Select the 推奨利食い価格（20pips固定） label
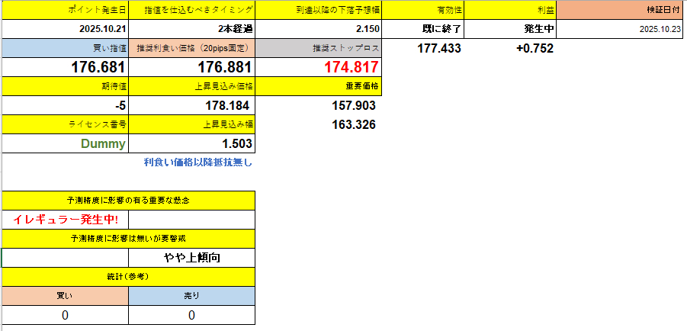 click(192, 48)
